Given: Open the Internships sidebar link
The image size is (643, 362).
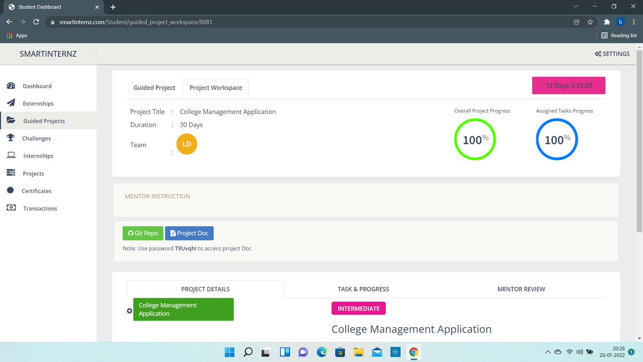Looking at the screenshot, I should (38, 156).
